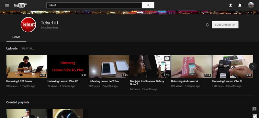This screenshot has width=259, height=118.
Task: Click title Unboxing Andromax A
Action: click(185, 81)
